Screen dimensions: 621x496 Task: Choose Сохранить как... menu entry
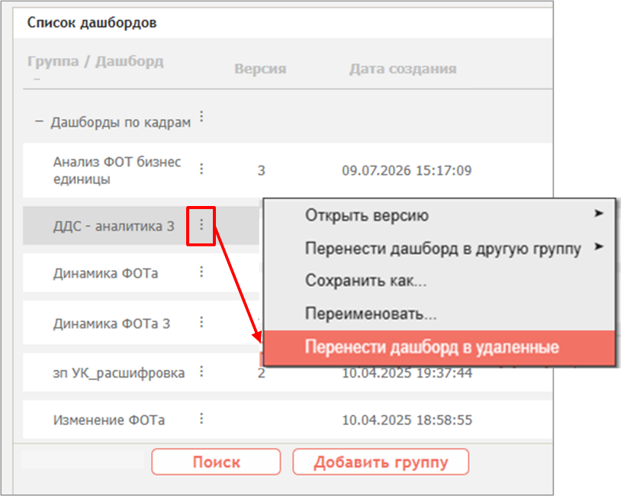click(365, 281)
